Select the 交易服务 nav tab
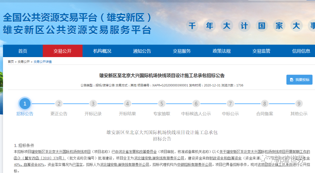This screenshot has height=173, width=315. pos(182,51)
